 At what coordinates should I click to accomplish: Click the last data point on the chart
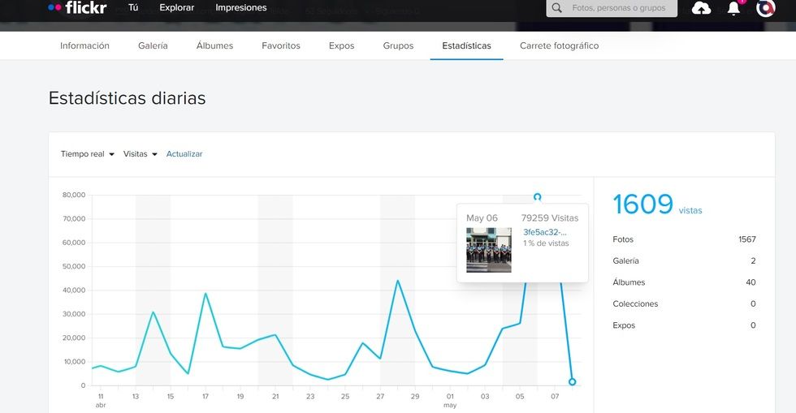coord(573,381)
